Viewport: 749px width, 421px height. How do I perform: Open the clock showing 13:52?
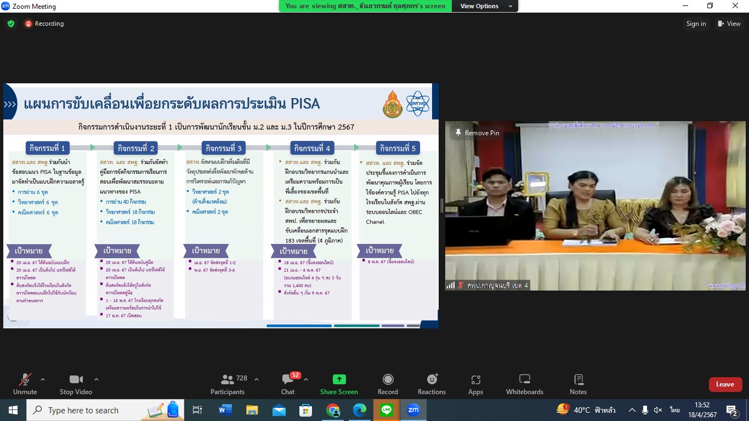[x=702, y=410]
